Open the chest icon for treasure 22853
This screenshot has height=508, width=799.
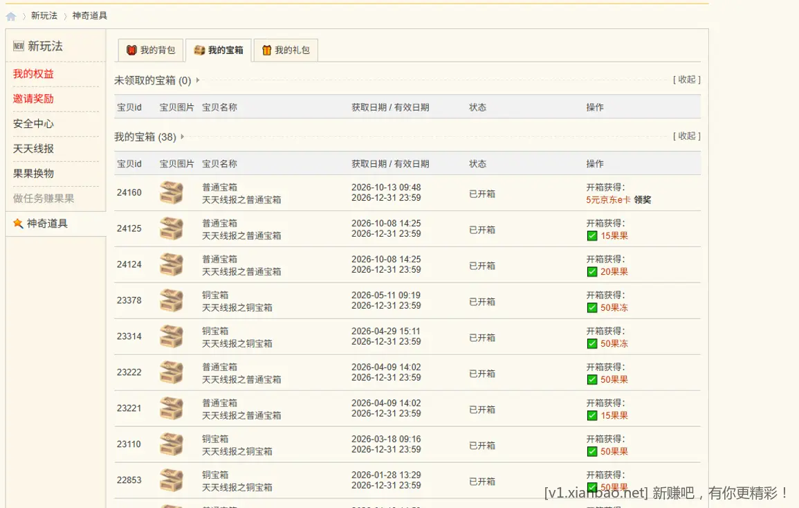[x=172, y=480]
